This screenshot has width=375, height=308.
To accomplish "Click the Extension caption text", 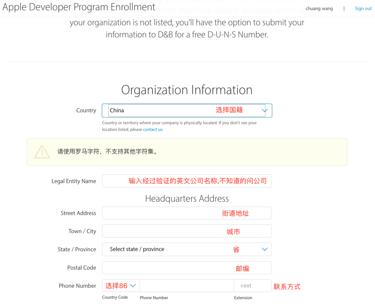I will [243, 298].
